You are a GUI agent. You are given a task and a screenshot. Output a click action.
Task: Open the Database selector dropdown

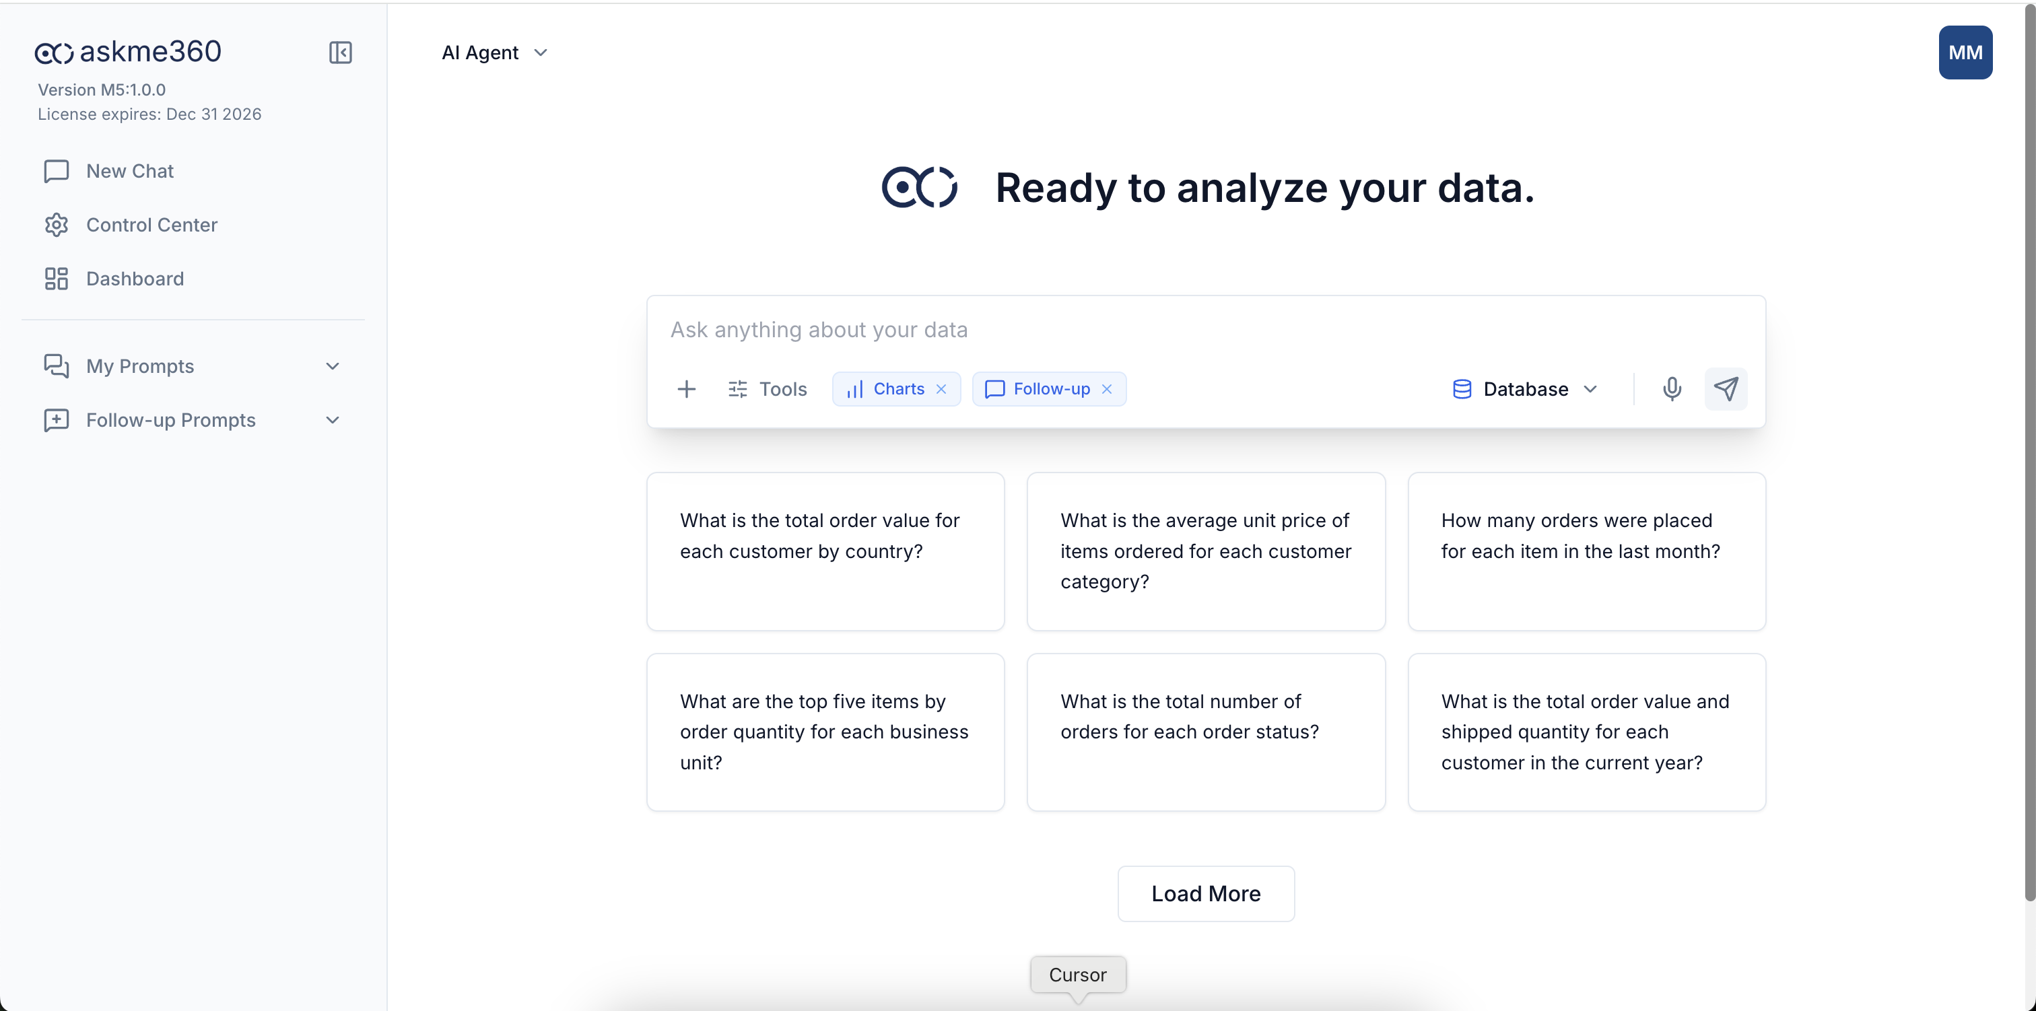click(1526, 389)
